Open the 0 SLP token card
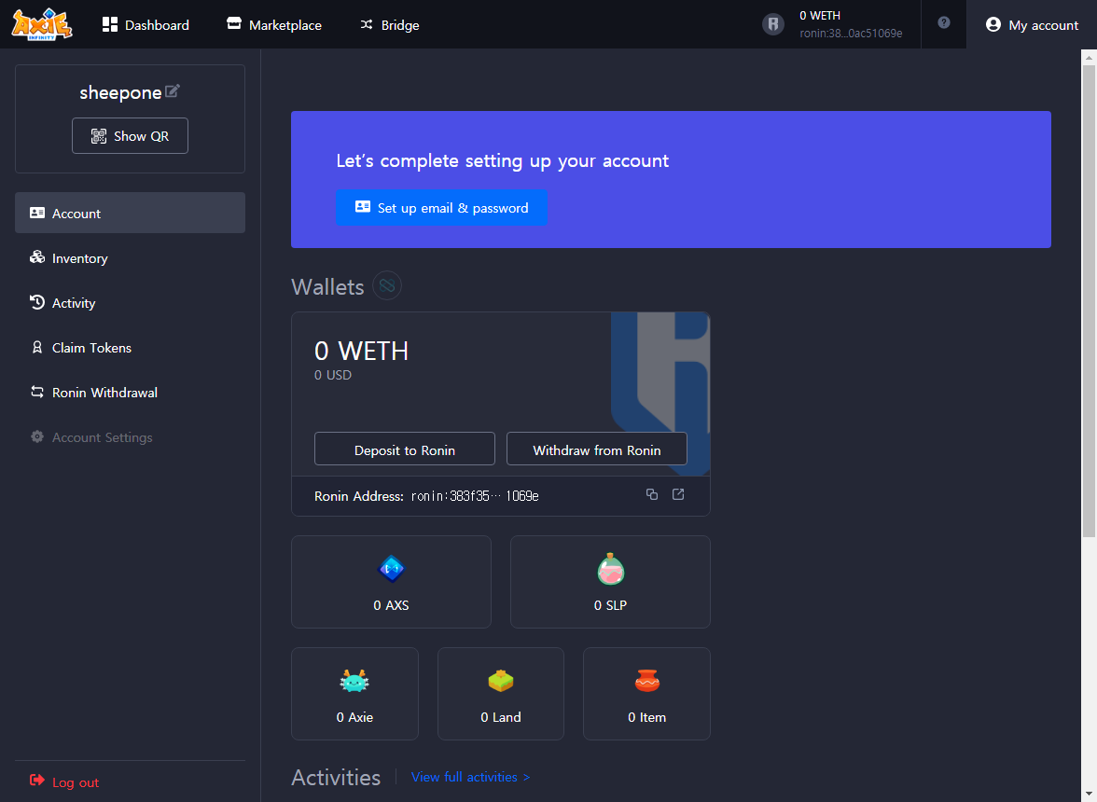Viewport: 1097px width, 802px height. [x=610, y=582]
